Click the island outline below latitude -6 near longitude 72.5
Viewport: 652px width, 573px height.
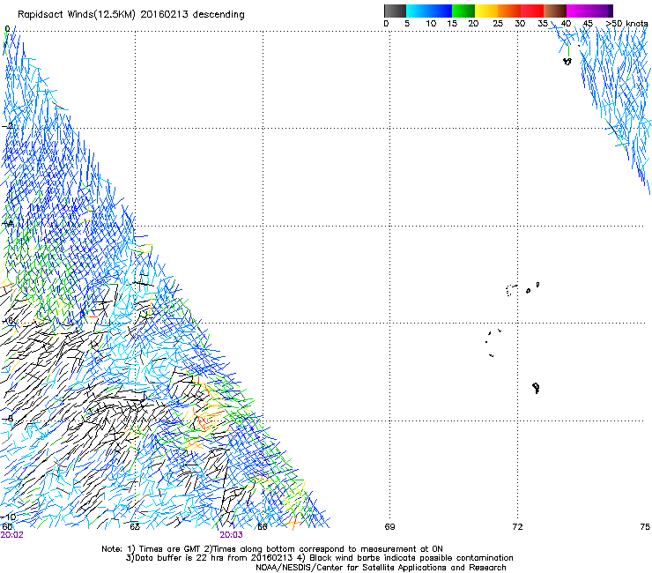point(536,388)
